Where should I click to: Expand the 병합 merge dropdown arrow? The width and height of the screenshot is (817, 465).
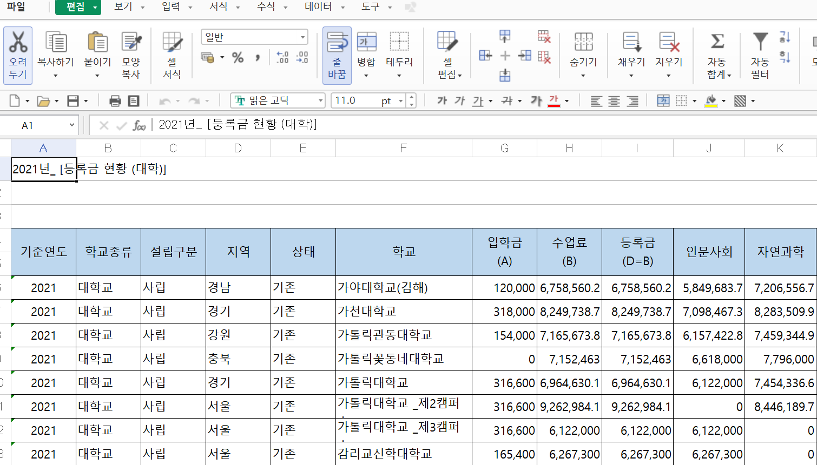point(366,76)
